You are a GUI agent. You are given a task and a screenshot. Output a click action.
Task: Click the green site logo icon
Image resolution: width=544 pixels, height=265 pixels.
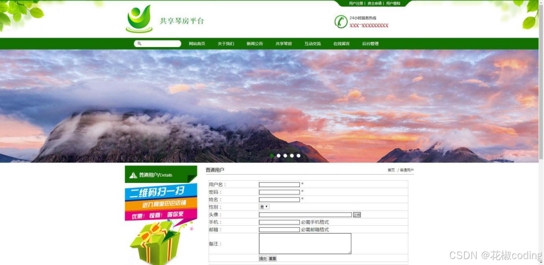tap(139, 19)
